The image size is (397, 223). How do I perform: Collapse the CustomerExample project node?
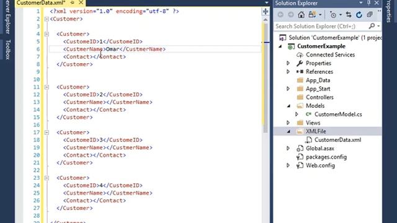click(x=280, y=46)
